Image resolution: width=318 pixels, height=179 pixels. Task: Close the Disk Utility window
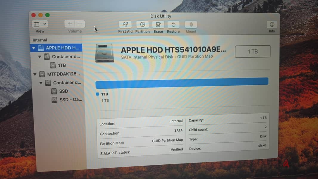click(34, 15)
